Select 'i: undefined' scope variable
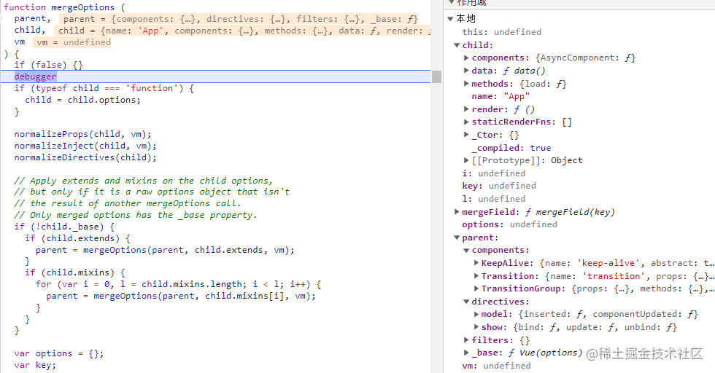 pyautogui.click(x=494, y=173)
